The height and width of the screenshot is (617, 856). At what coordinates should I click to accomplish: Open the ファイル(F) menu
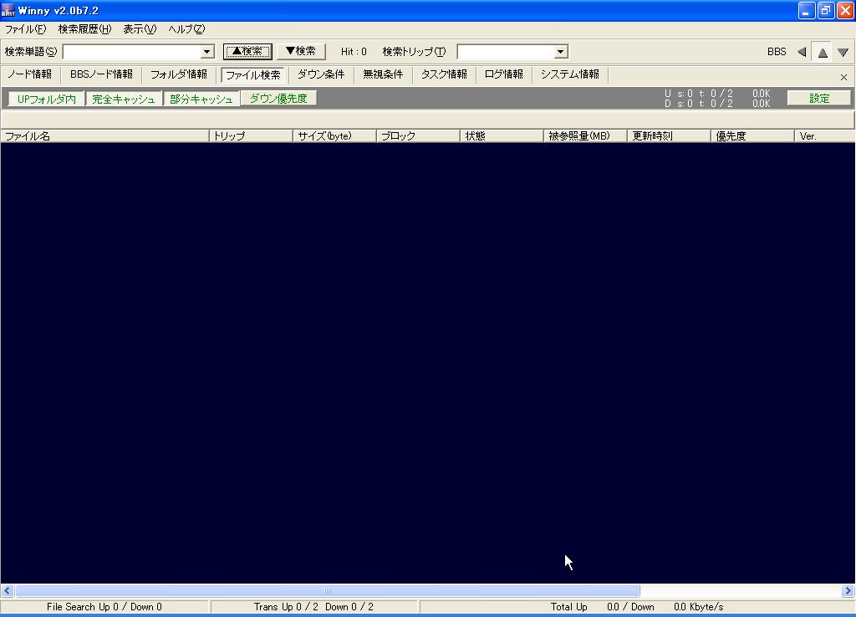pyautogui.click(x=25, y=29)
